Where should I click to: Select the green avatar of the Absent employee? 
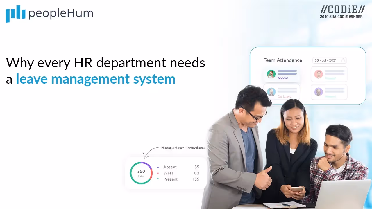(271, 74)
